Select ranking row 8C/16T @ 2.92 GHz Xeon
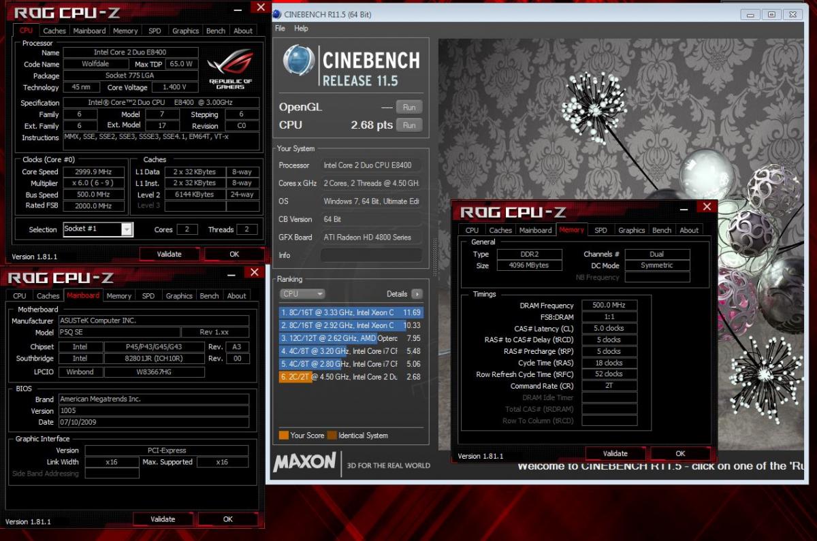The width and height of the screenshot is (817, 541). tap(351, 325)
